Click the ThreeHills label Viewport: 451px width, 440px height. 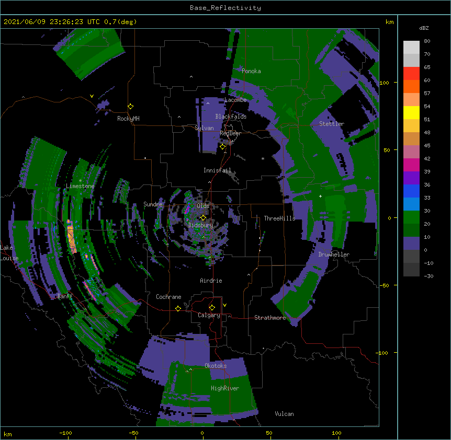click(x=279, y=218)
